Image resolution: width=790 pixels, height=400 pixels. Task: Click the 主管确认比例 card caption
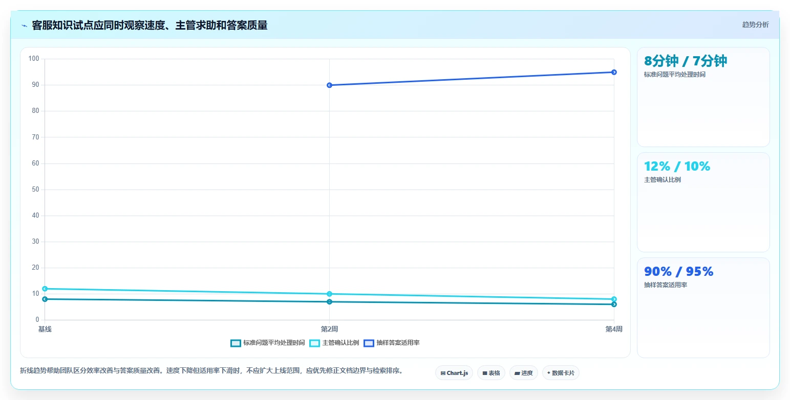(663, 180)
